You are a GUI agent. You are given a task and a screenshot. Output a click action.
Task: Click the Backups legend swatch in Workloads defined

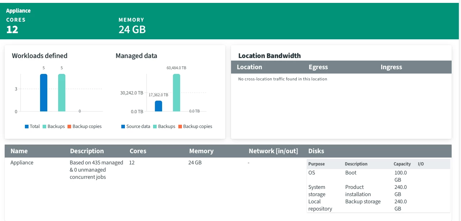click(44, 127)
